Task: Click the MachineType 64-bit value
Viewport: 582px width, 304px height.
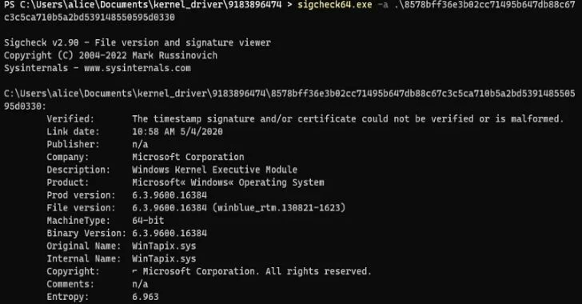Action: (x=148, y=220)
